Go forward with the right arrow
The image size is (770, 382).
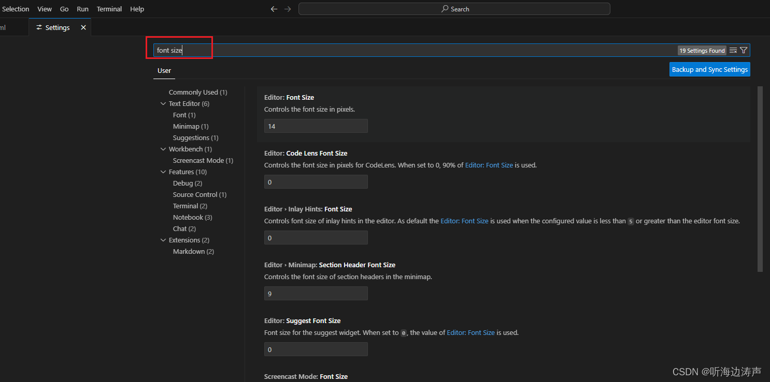click(x=288, y=9)
